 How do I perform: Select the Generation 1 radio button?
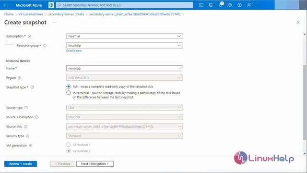69,145
